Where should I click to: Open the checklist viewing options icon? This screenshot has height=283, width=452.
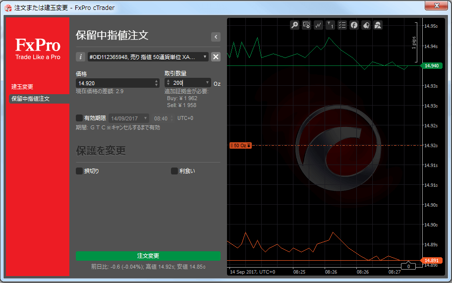pos(342,25)
